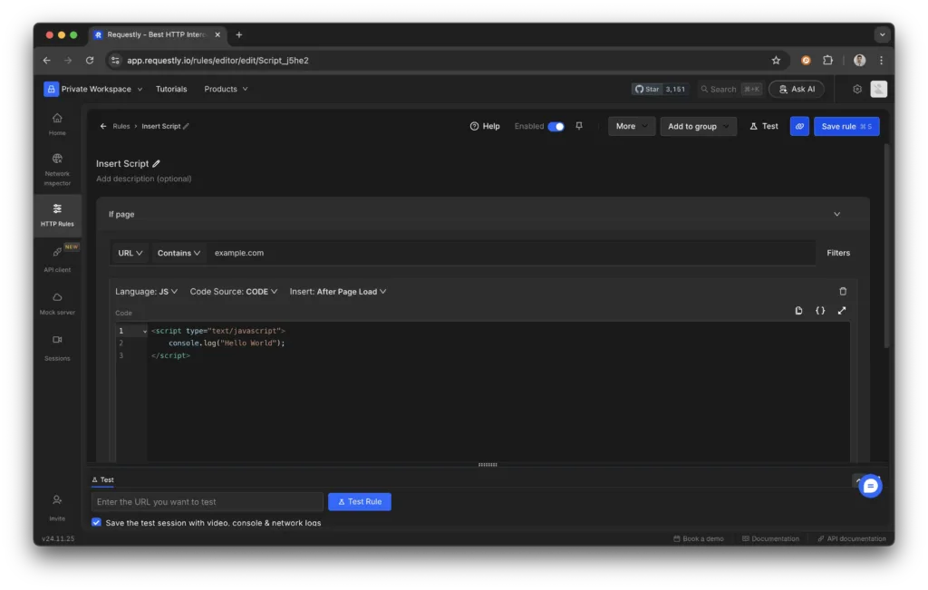
Task: Open the Home sidebar icon
Action: [57, 123]
